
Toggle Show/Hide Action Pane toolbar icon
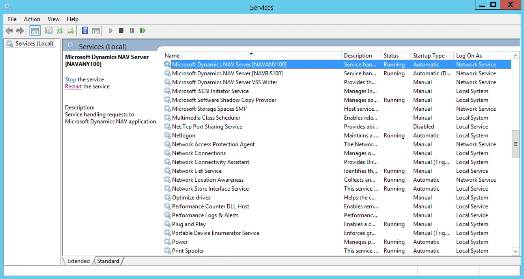[96, 31]
